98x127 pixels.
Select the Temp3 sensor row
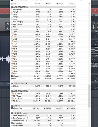point(43,14)
